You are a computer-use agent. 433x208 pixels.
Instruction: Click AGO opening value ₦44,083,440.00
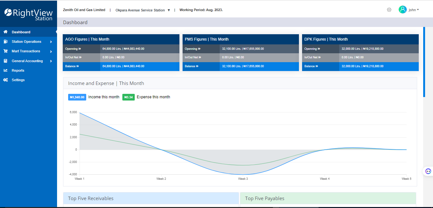pos(134,49)
